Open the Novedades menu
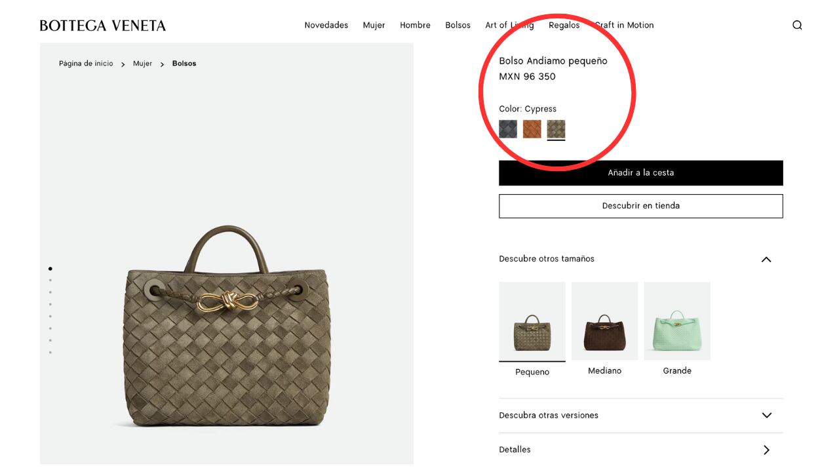Viewport: 839px width, 472px height. pos(326,25)
